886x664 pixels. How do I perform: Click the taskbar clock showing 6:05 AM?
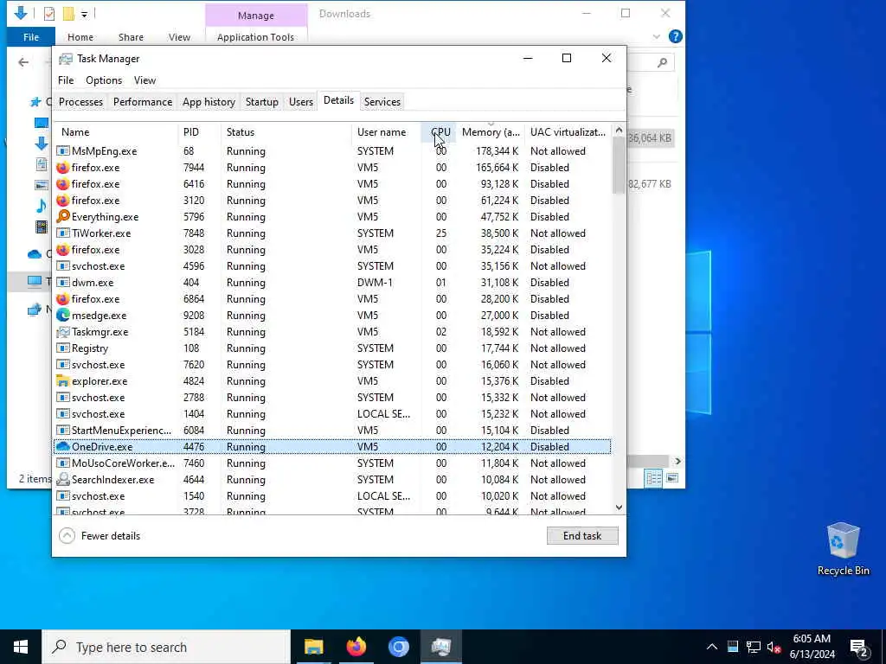812,647
